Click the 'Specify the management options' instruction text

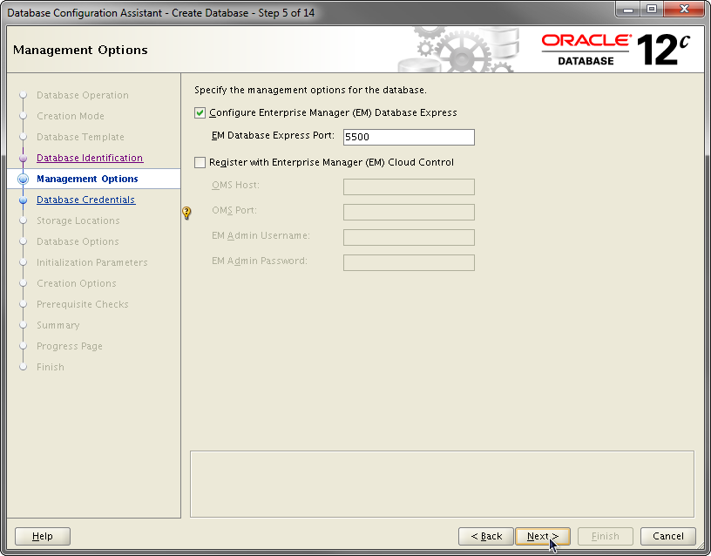(310, 90)
